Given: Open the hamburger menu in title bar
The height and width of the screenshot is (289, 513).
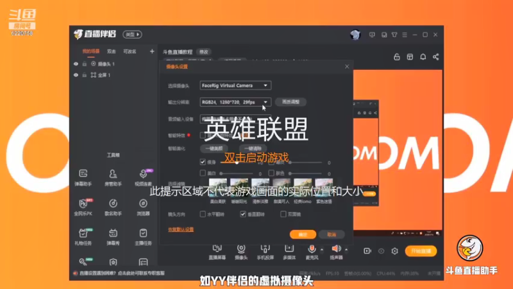Looking at the screenshot, I should click(405, 35).
